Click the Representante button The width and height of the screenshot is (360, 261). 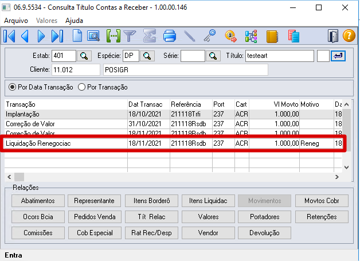[x=95, y=201]
